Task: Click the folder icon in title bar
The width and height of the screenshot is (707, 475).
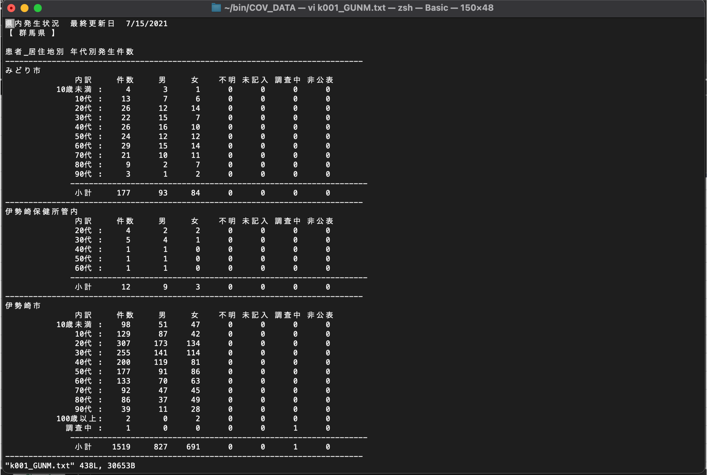Action: 216,8
